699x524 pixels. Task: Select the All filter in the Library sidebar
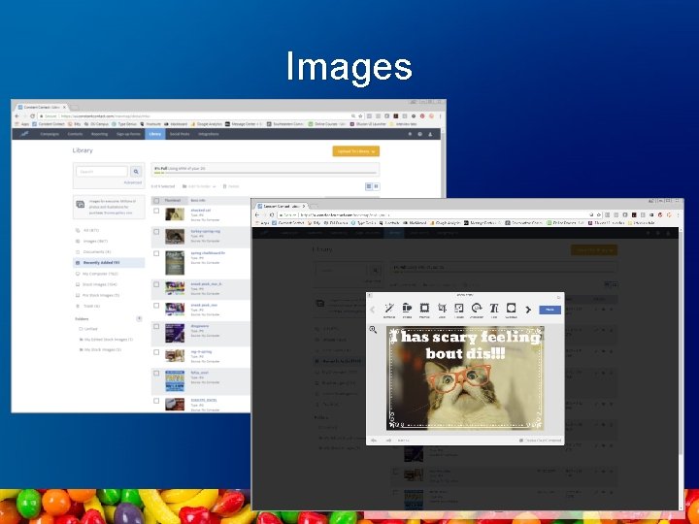88,230
